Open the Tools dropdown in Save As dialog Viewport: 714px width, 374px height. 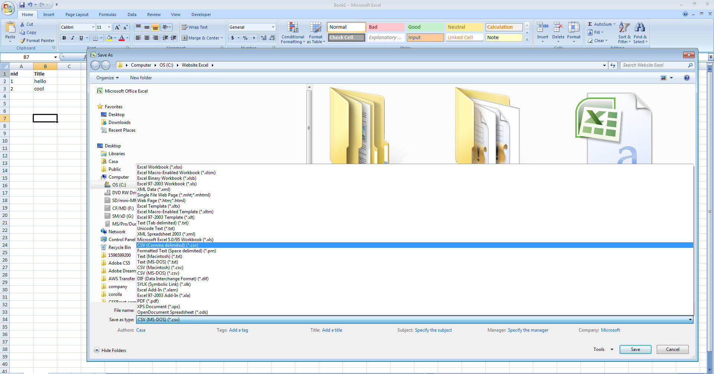click(x=603, y=349)
